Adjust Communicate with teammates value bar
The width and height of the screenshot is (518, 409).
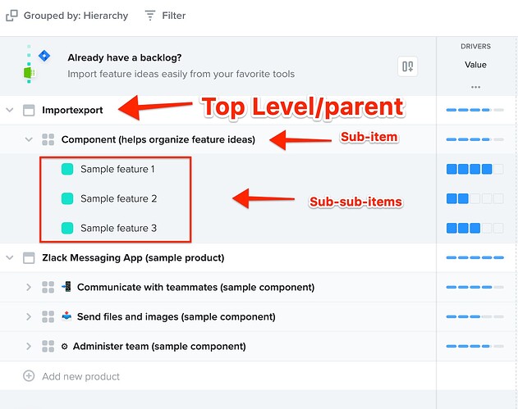[475, 288]
